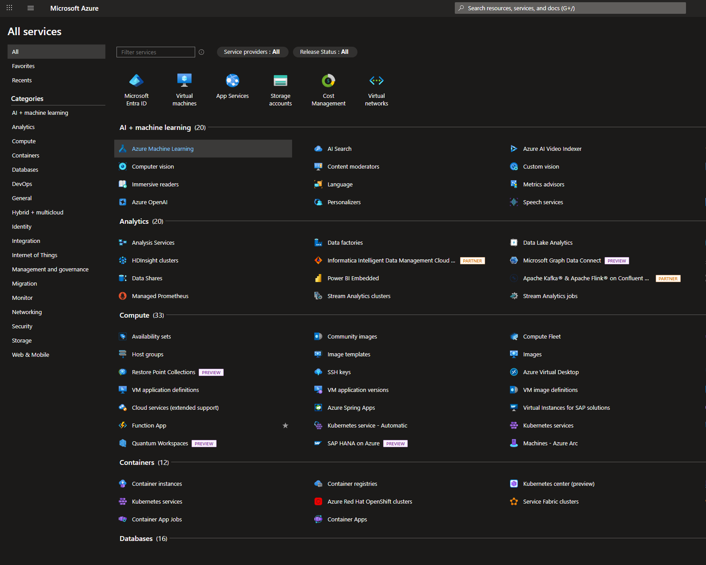Open the Restore Point Collections link

pyautogui.click(x=164, y=372)
